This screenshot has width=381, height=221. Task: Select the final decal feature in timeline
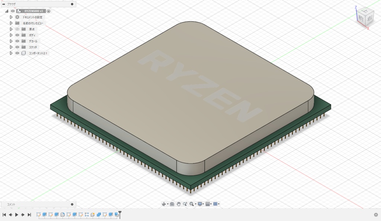(x=116, y=214)
